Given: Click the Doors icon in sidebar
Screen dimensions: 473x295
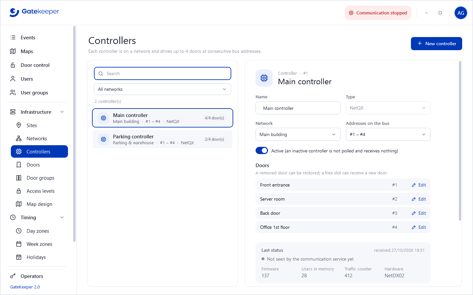Looking at the screenshot, I should point(19,165).
